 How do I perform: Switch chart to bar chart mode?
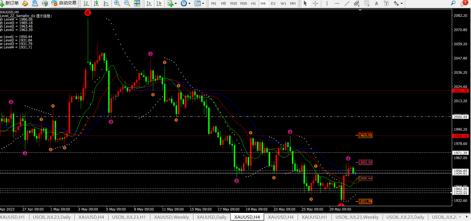86,3
